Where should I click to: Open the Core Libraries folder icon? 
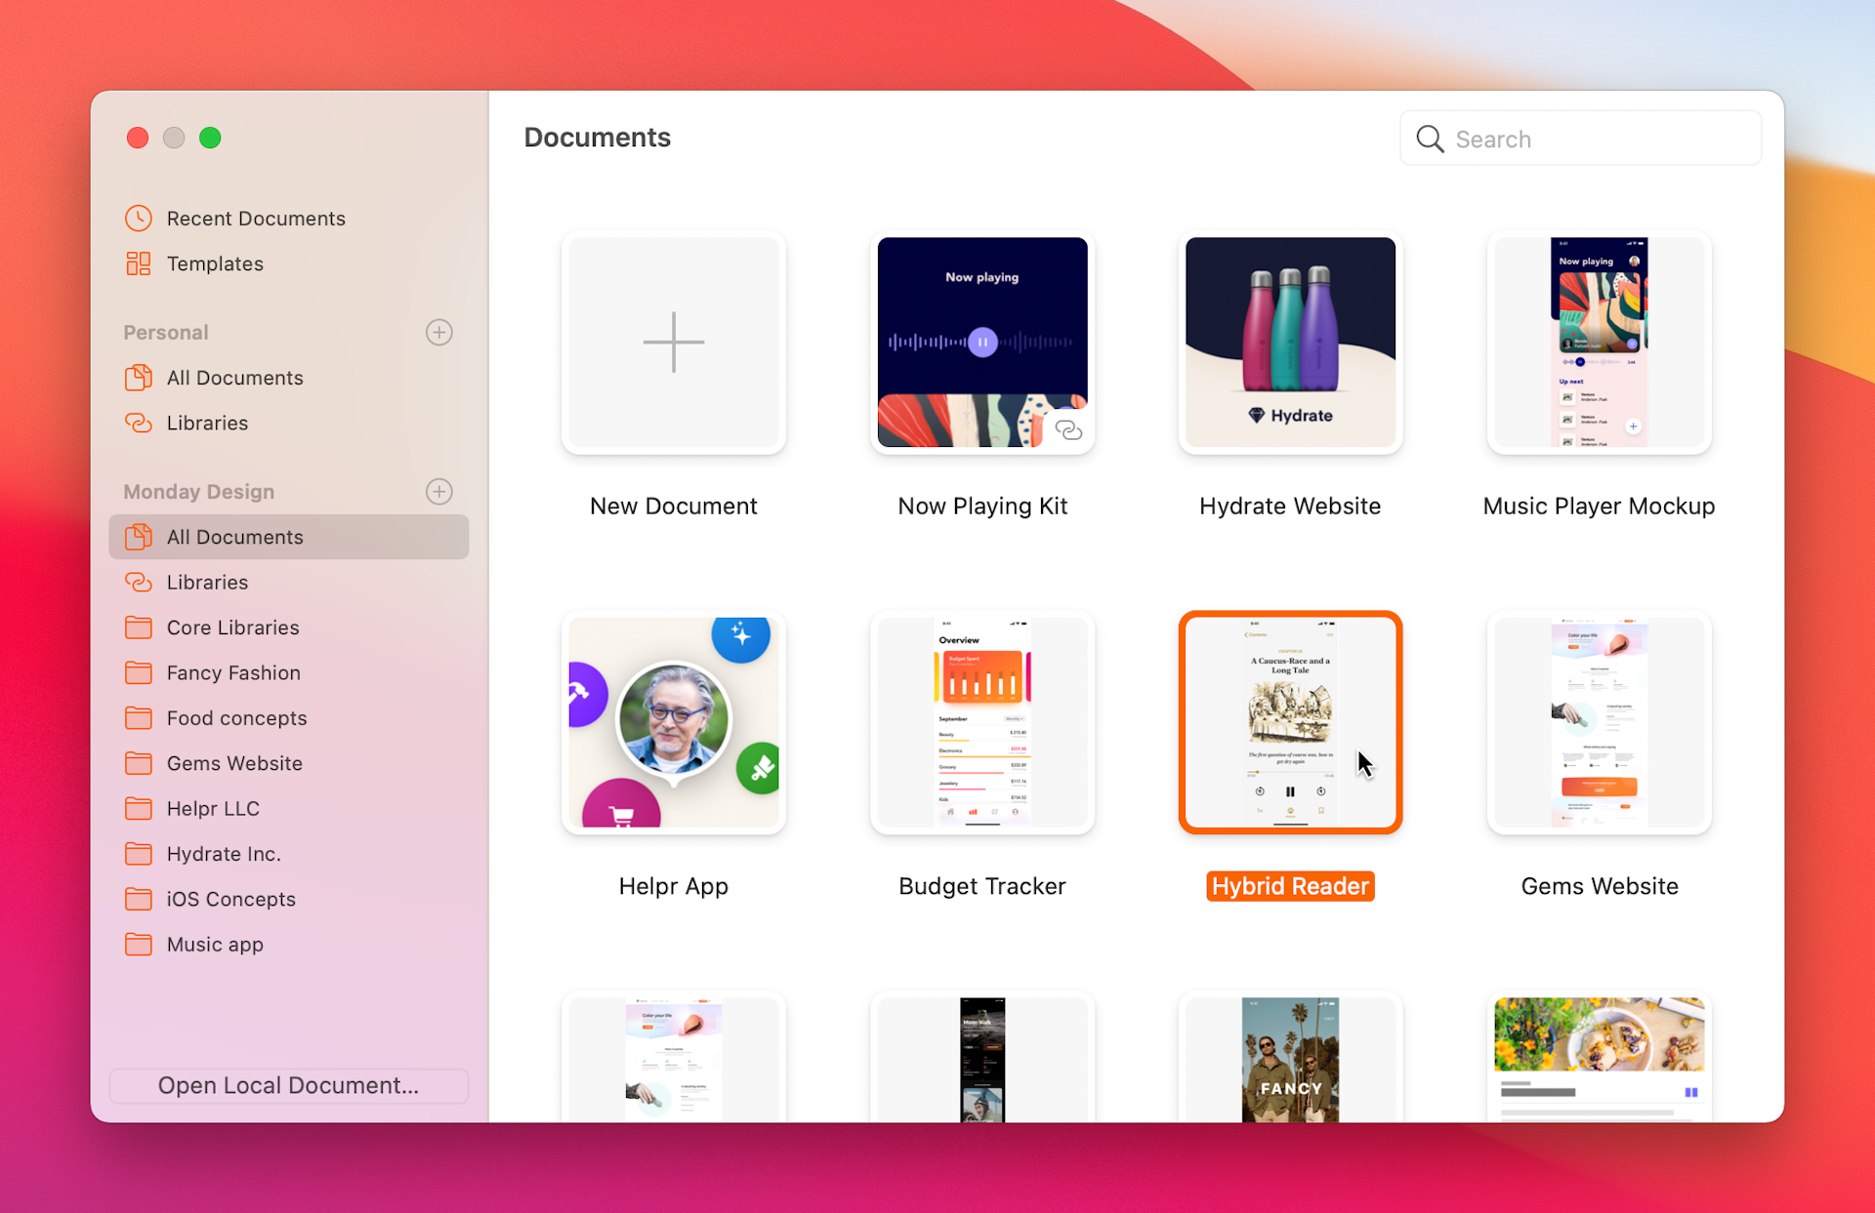click(138, 627)
